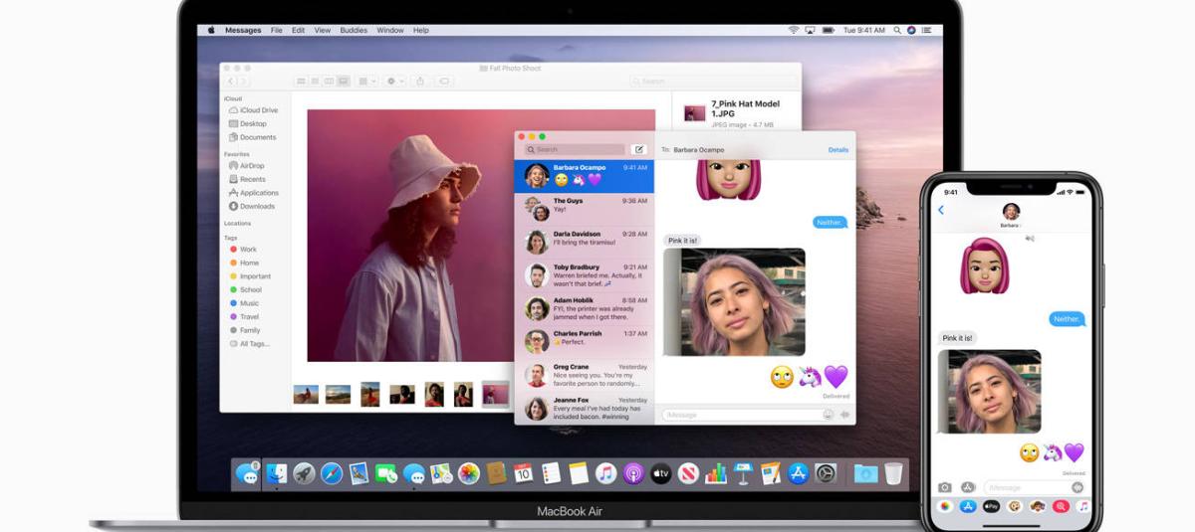Open Music note icon in Dock

[605, 473]
